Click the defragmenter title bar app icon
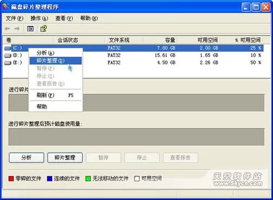 tap(5, 7)
